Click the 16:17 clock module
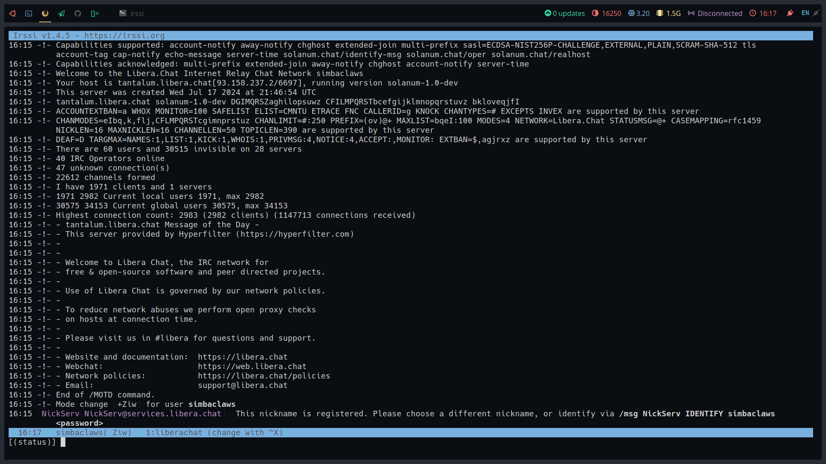Viewport: 826px width, 464px height. pyautogui.click(x=763, y=13)
